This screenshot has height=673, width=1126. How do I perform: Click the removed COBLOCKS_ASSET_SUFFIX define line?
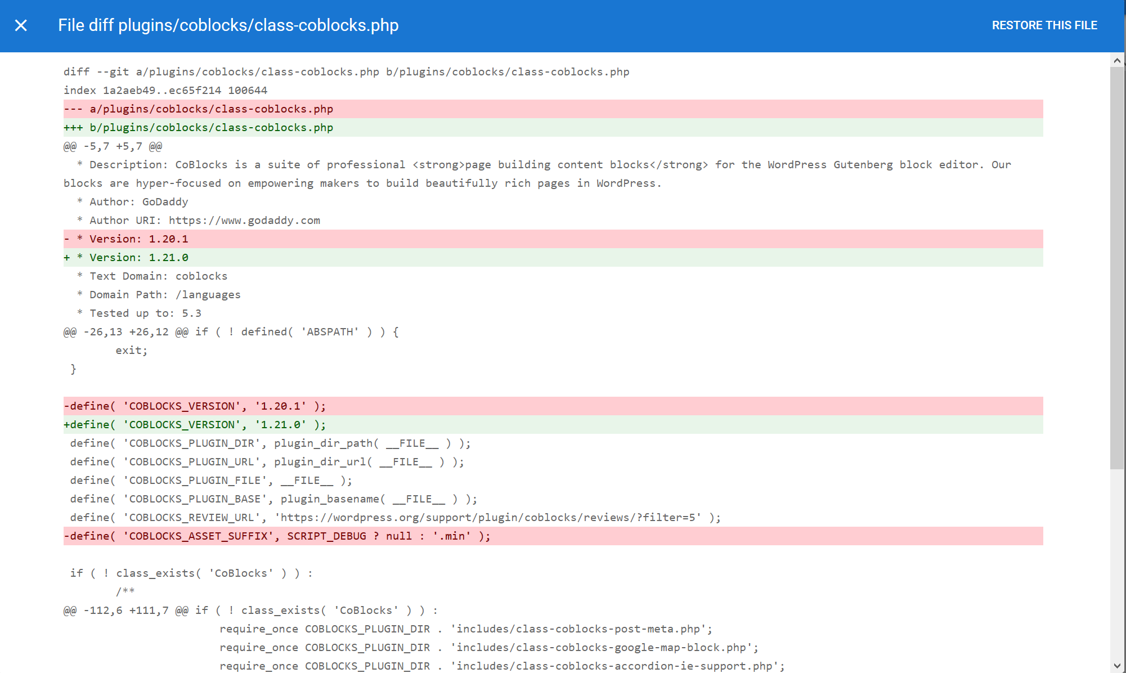point(553,536)
